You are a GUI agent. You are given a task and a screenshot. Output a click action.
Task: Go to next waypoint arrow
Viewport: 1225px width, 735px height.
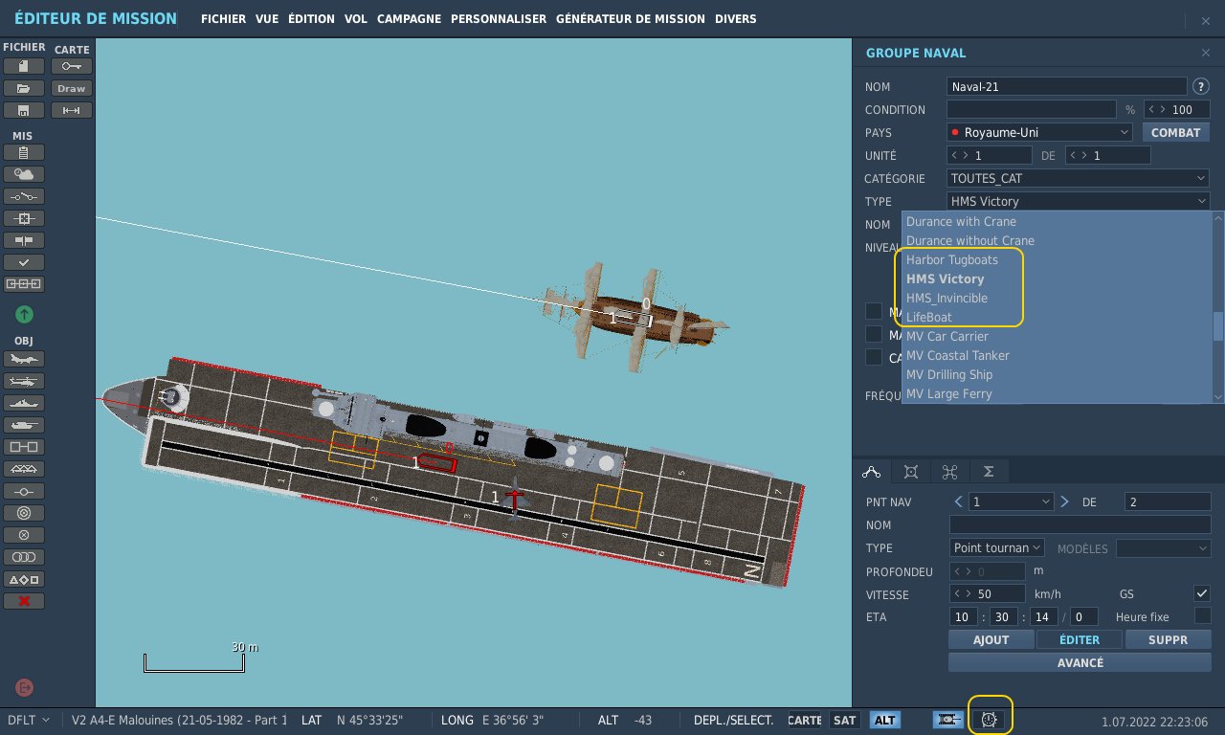tap(1064, 501)
